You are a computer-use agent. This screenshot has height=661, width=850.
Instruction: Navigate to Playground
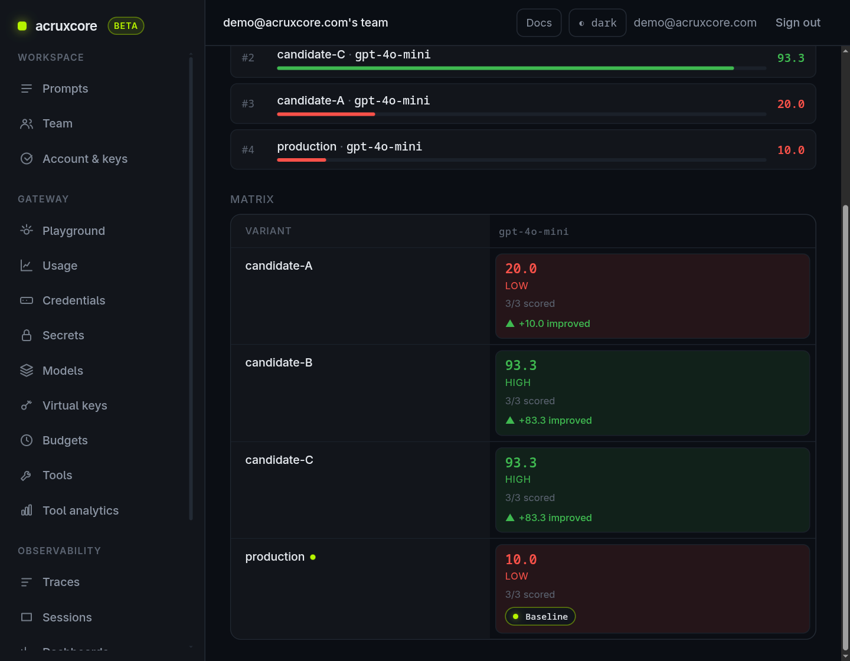click(74, 231)
